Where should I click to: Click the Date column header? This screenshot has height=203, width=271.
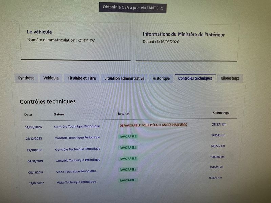tap(28, 115)
